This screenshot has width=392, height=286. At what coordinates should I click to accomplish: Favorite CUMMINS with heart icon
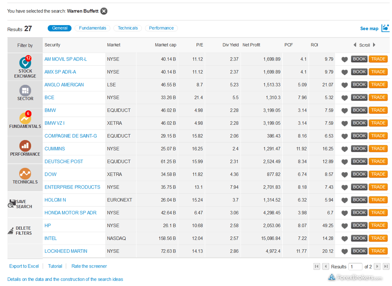345,149
